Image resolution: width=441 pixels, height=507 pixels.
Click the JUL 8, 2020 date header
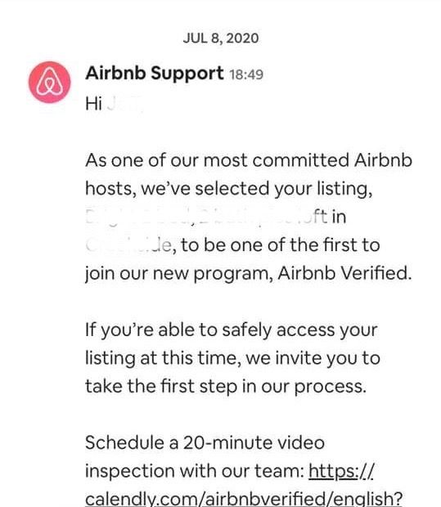coord(221,38)
